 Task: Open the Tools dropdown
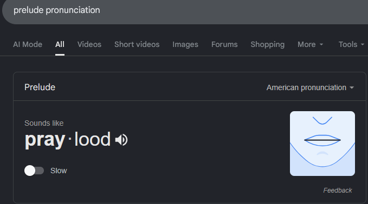tap(351, 44)
